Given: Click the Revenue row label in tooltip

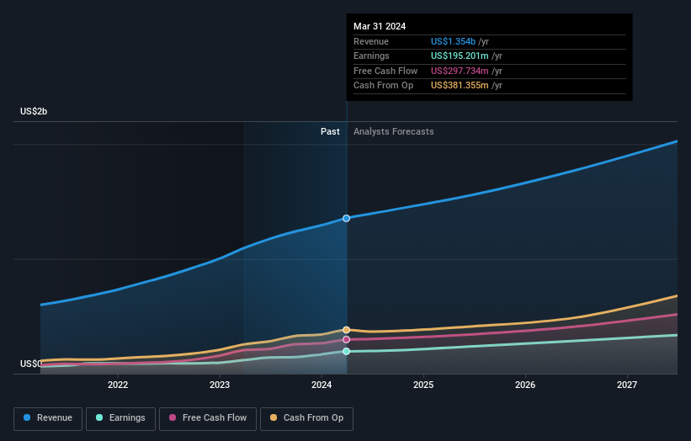Looking at the screenshot, I should [371, 41].
